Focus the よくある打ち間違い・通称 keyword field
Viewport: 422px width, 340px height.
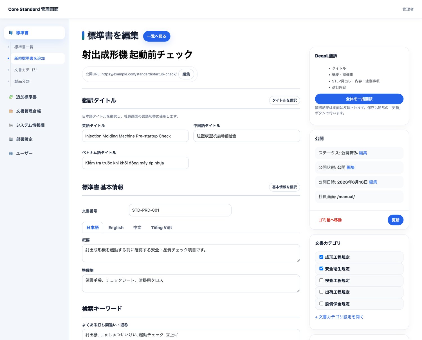click(x=191, y=335)
